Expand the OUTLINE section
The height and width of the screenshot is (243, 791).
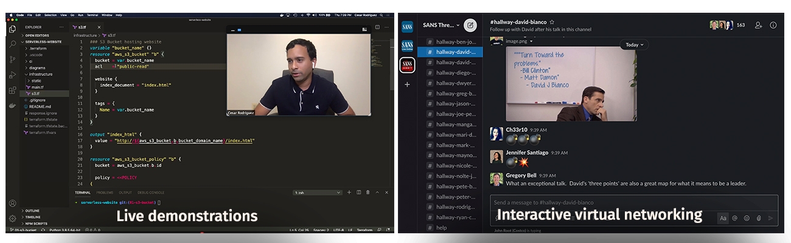(32, 211)
